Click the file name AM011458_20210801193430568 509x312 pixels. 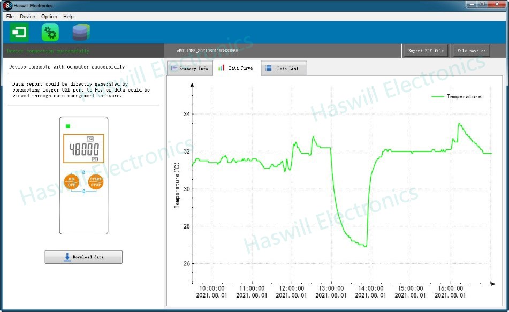pyautogui.click(x=207, y=51)
